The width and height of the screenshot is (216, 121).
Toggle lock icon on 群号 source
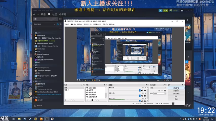pos(89,90)
